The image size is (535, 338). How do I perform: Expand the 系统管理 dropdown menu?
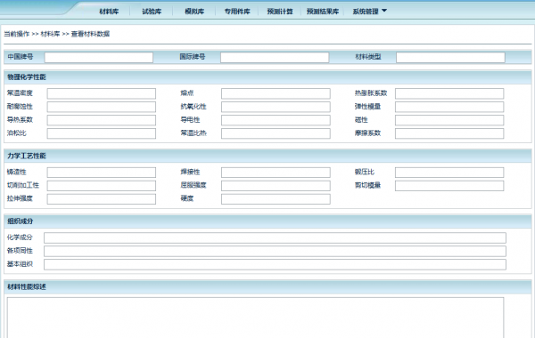click(x=369, y=12)
